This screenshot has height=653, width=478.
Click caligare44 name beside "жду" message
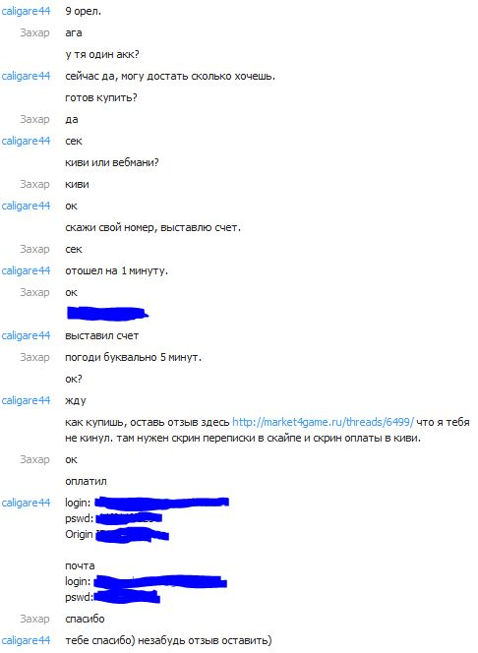pyautogui.click(x=26, y=400)
